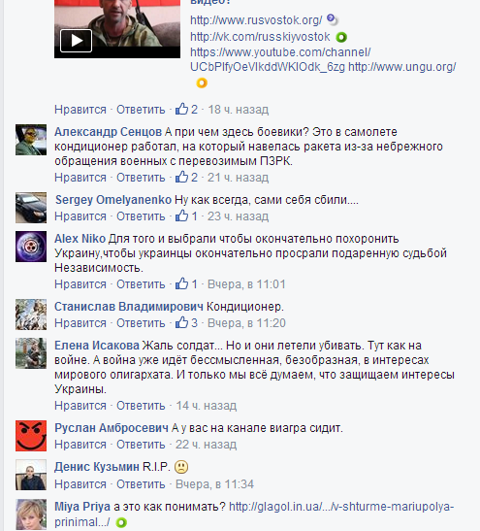
Task: Open Елена Исакова's profile name
Action: click(97, 345)
